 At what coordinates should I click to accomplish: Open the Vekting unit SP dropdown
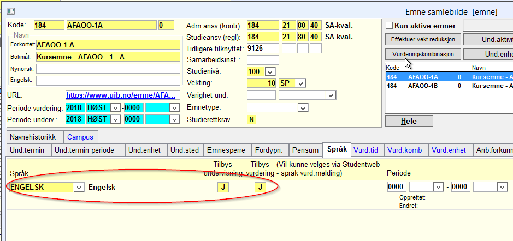tap(300, 83)
